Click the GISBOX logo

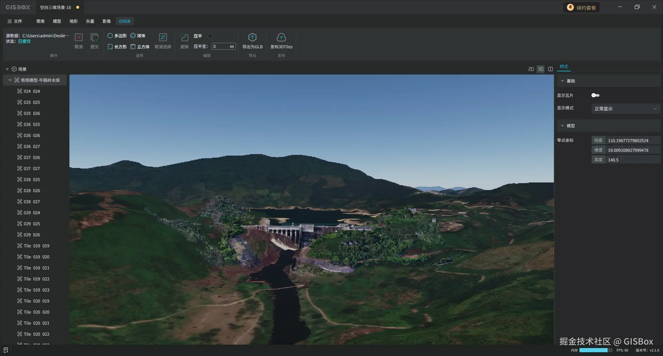[18, 7]
